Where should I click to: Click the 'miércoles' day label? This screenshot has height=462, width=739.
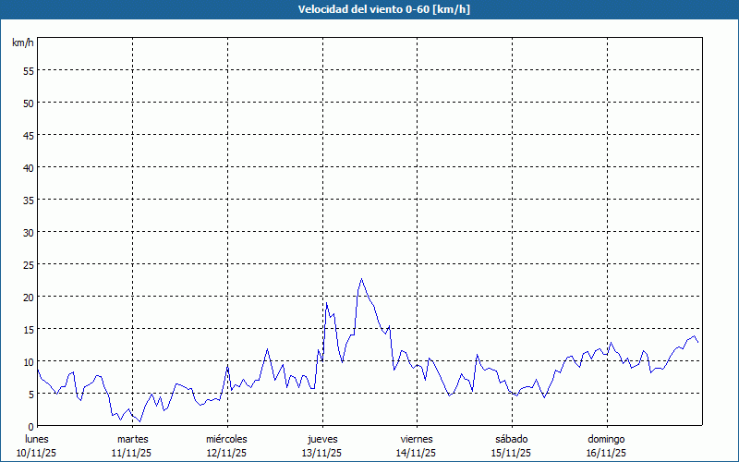pos(226,438)
